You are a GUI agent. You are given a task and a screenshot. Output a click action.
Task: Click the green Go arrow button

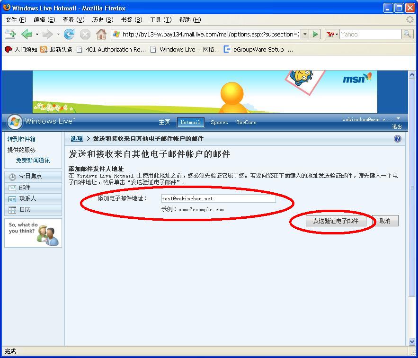[x=315, y=34]
